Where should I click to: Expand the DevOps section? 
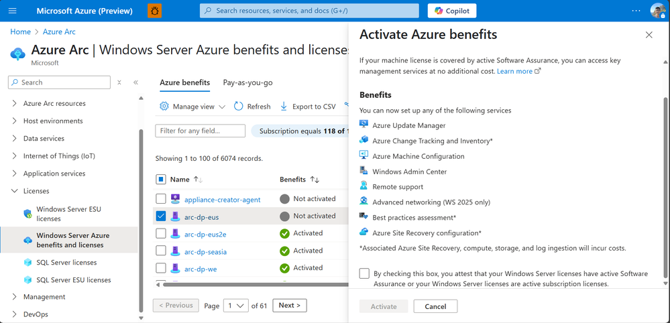tap(15, 314)
